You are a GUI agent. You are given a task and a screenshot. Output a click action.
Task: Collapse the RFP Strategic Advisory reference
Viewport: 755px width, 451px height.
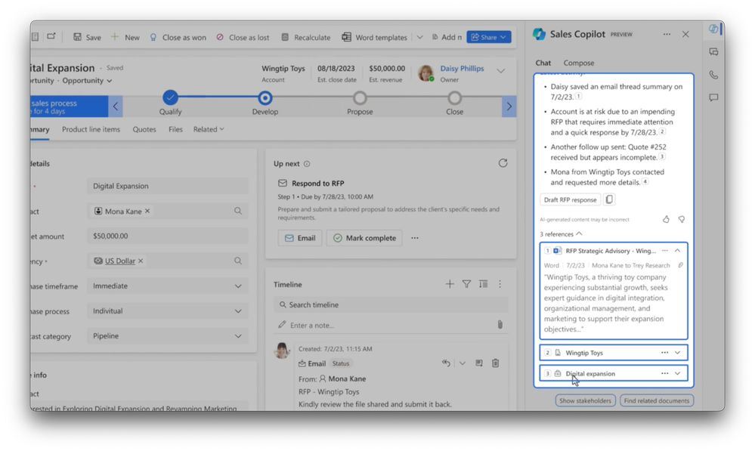(x=677, y=251)
